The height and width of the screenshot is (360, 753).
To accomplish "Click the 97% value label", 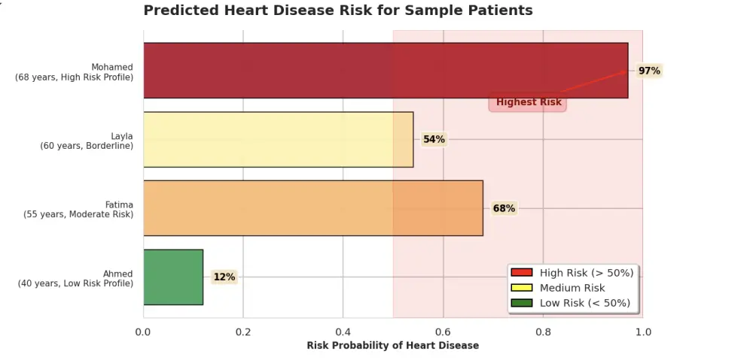I will coord(649,71).
